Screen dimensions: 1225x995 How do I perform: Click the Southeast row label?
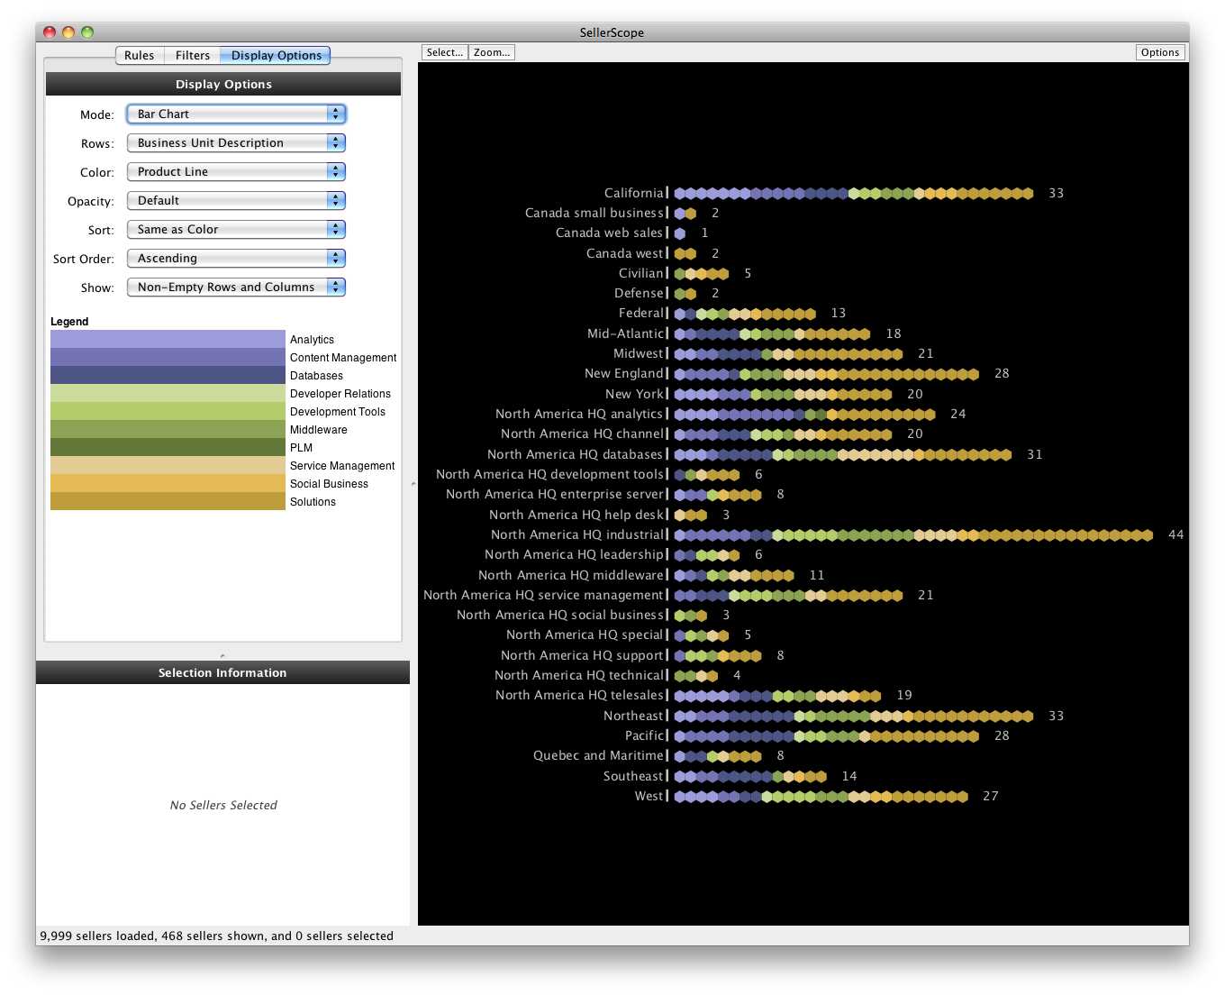tap(634, 776)
